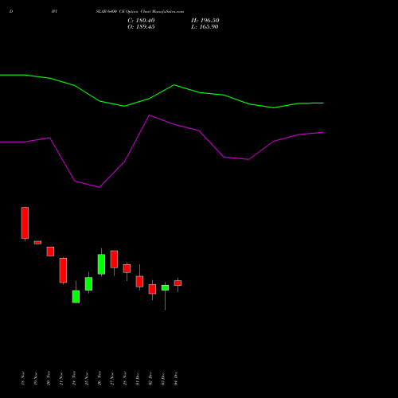Select the green candlestick for 25 Nov
The height and width of the screenshot is (398, 398).
pyautogui.click(x=88, y=283)
